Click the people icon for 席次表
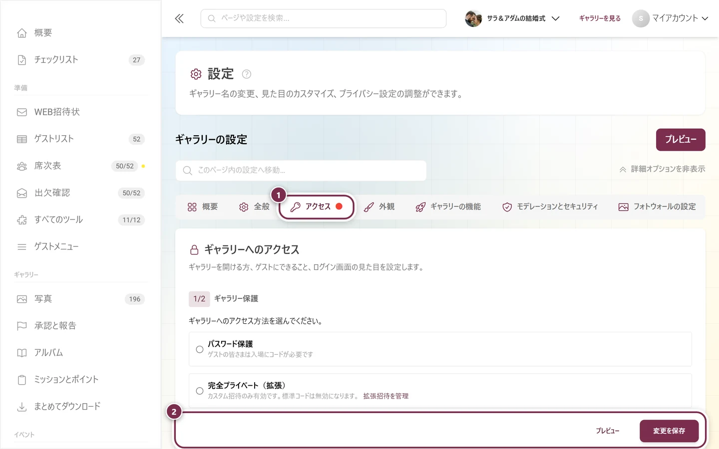The height and width of the screenshot is (449, 719). 22,166
